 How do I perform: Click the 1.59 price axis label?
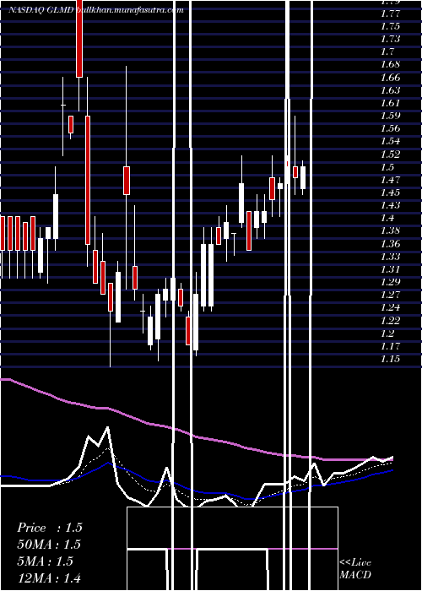coord(390,116)
